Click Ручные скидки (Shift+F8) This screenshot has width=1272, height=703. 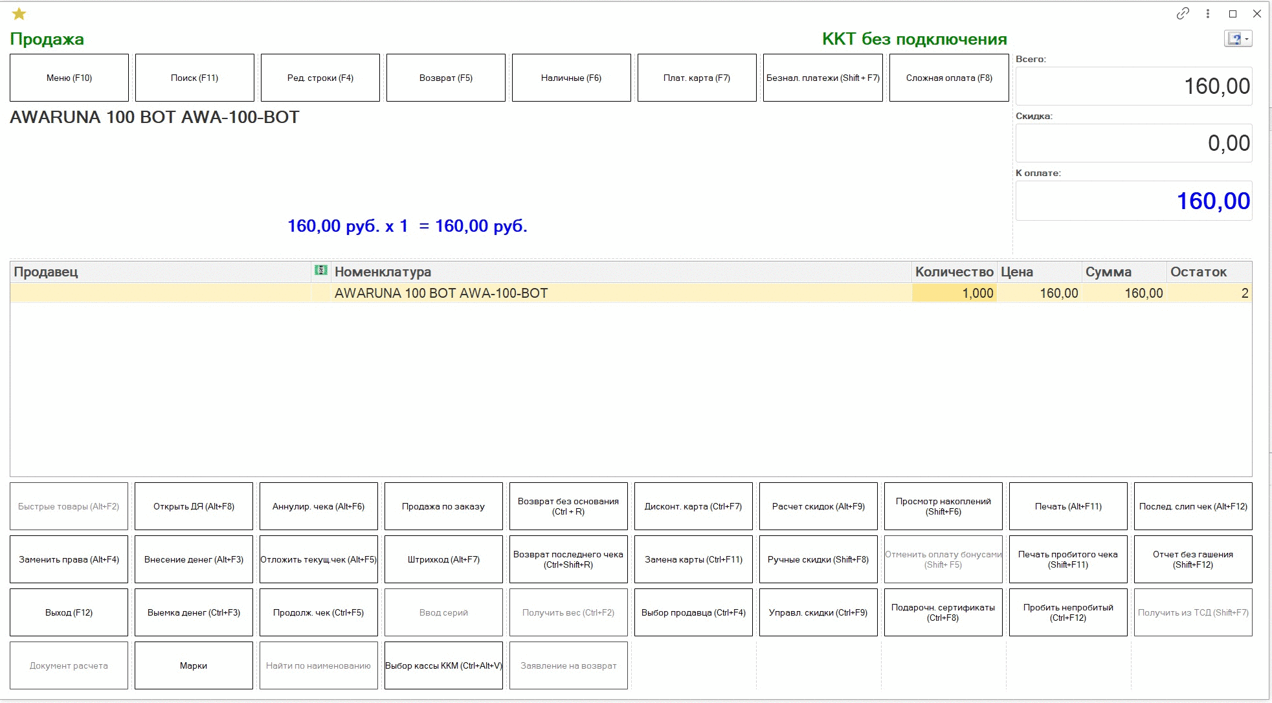[818, 559]
